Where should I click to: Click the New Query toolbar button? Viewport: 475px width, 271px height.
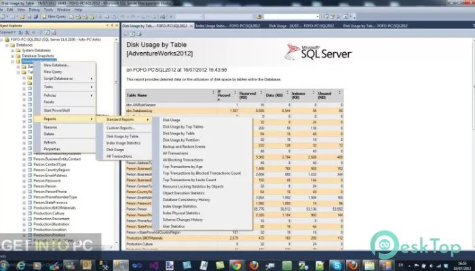pos(54,17)
